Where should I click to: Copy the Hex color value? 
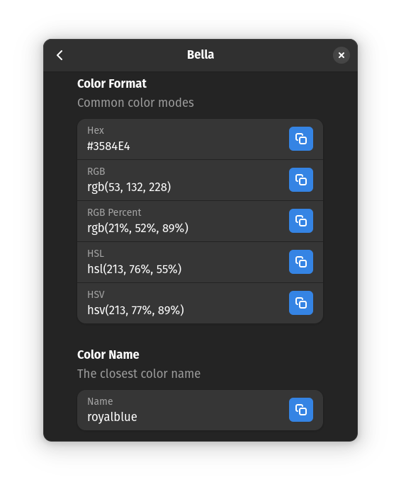tap(300, 139)
